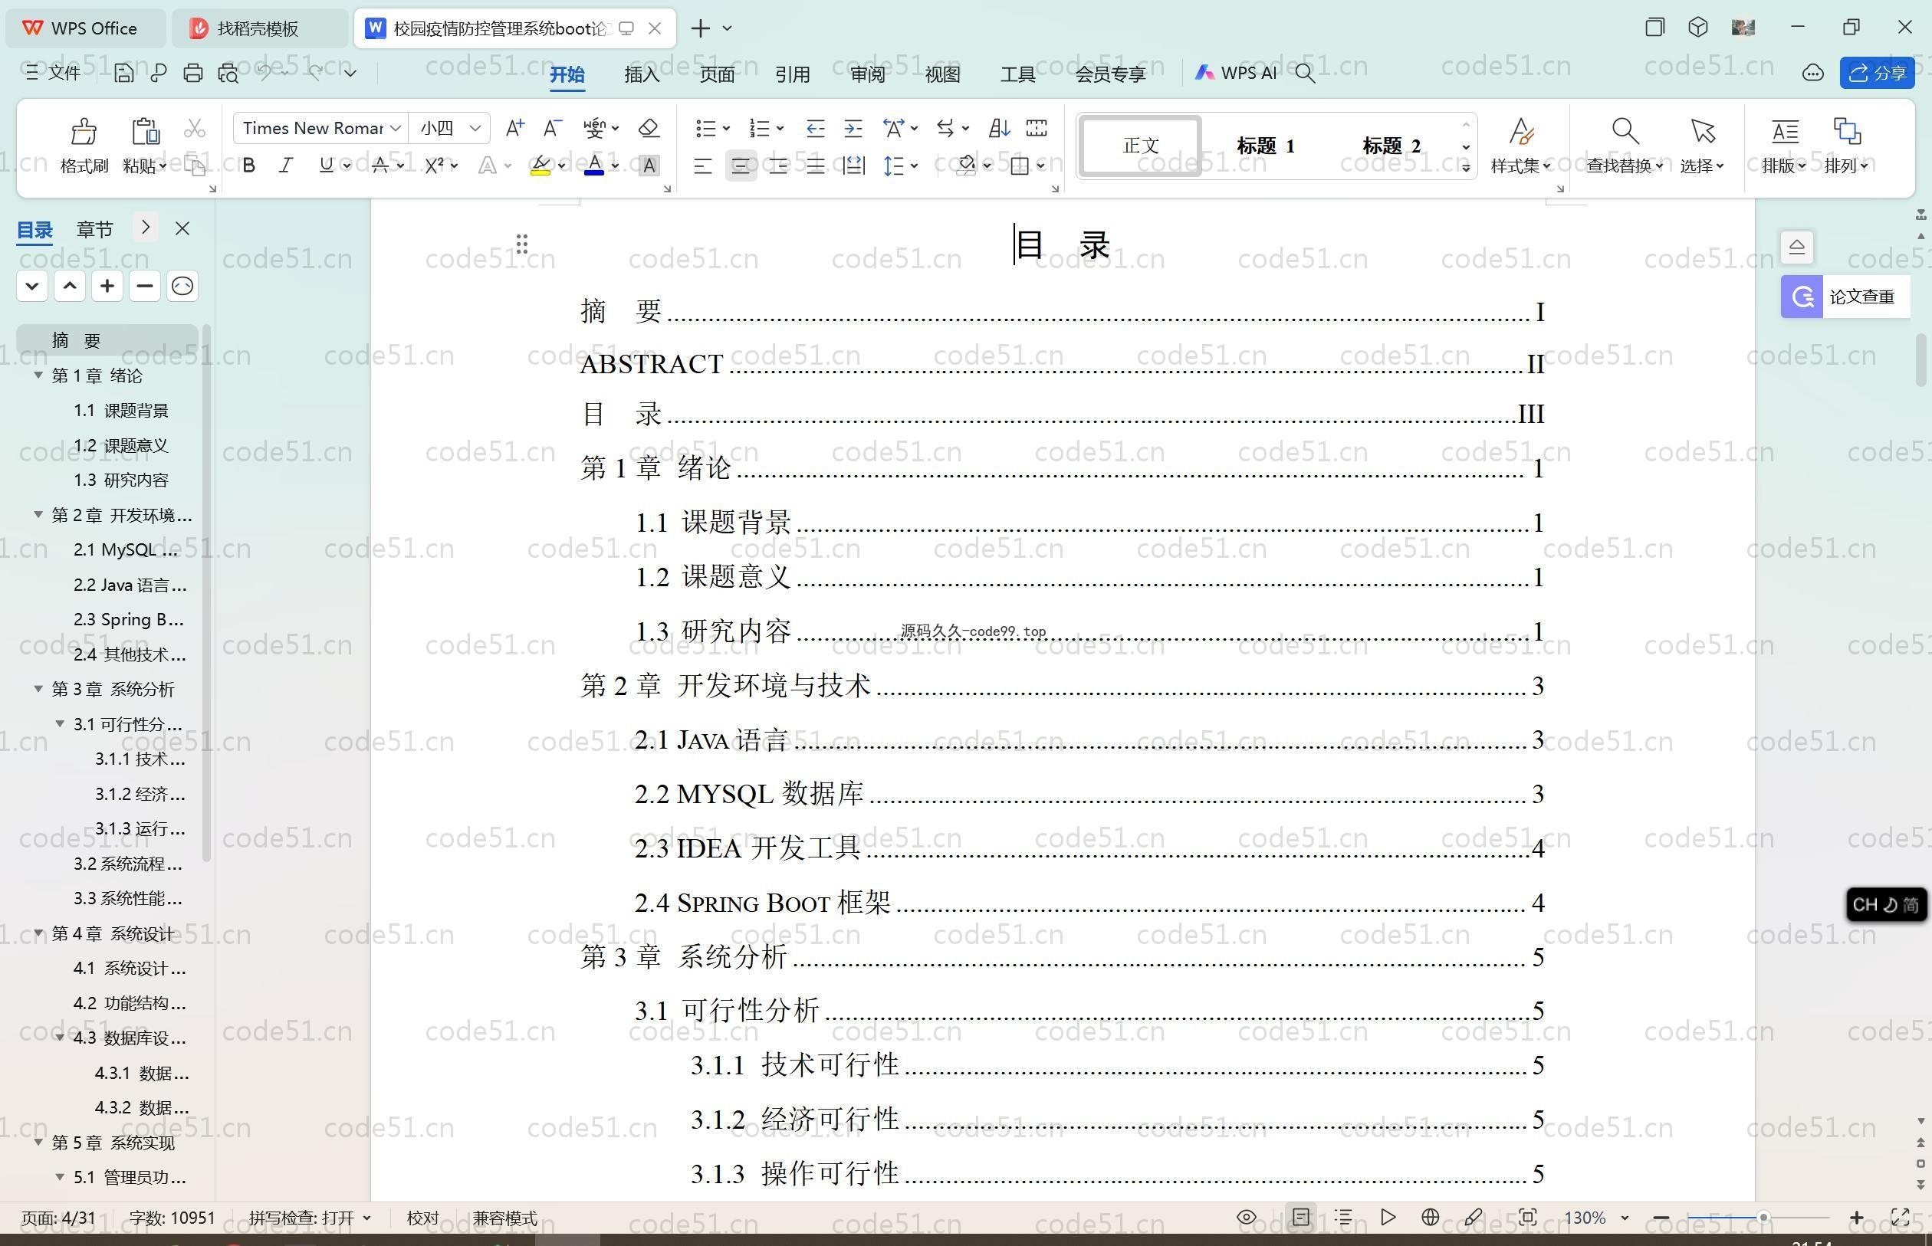
Task: Expand the styles gallery more arrow
Action: point(1466,168)
